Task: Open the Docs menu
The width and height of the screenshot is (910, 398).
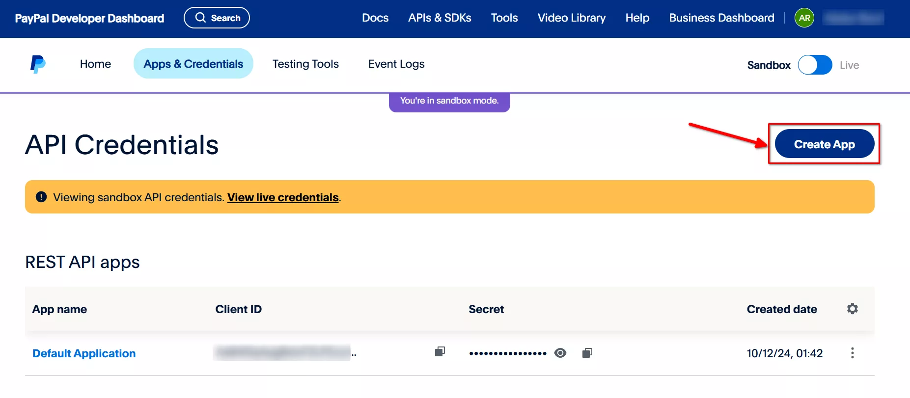Action: click(375, 18)
